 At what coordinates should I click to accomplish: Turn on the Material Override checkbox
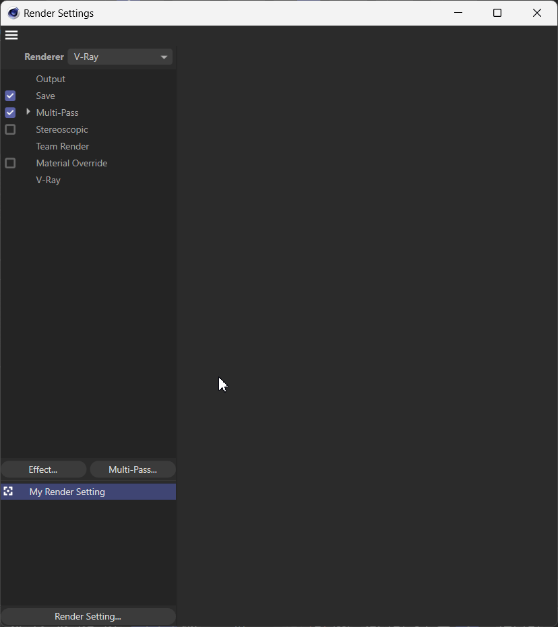tap(10, 163)
